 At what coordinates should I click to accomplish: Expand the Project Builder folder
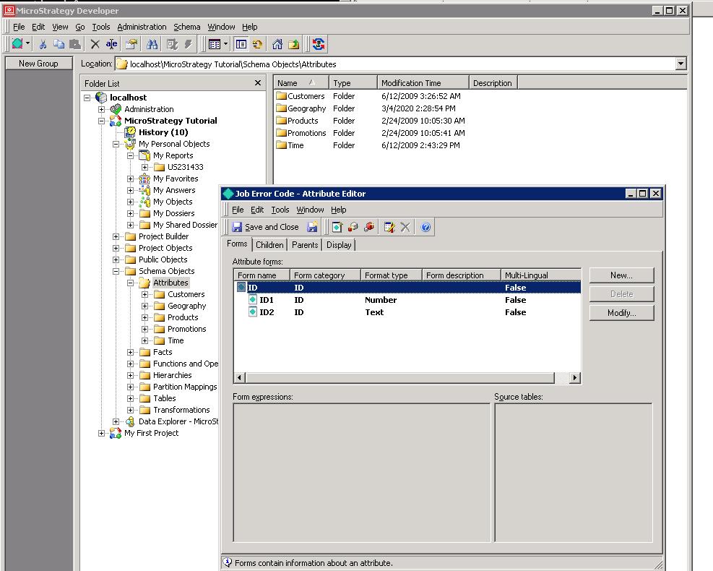coord(116,236)
